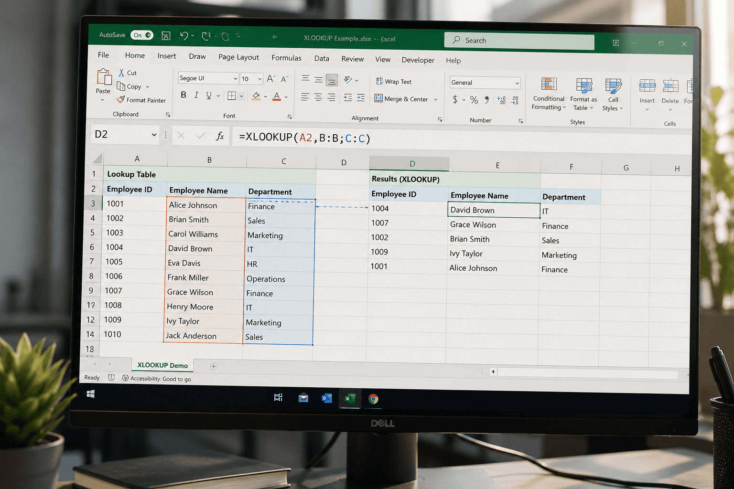Click the Percent Style icon
This screenshot has height=489, width=734.
pyautogui.click(x=474, y=99)
